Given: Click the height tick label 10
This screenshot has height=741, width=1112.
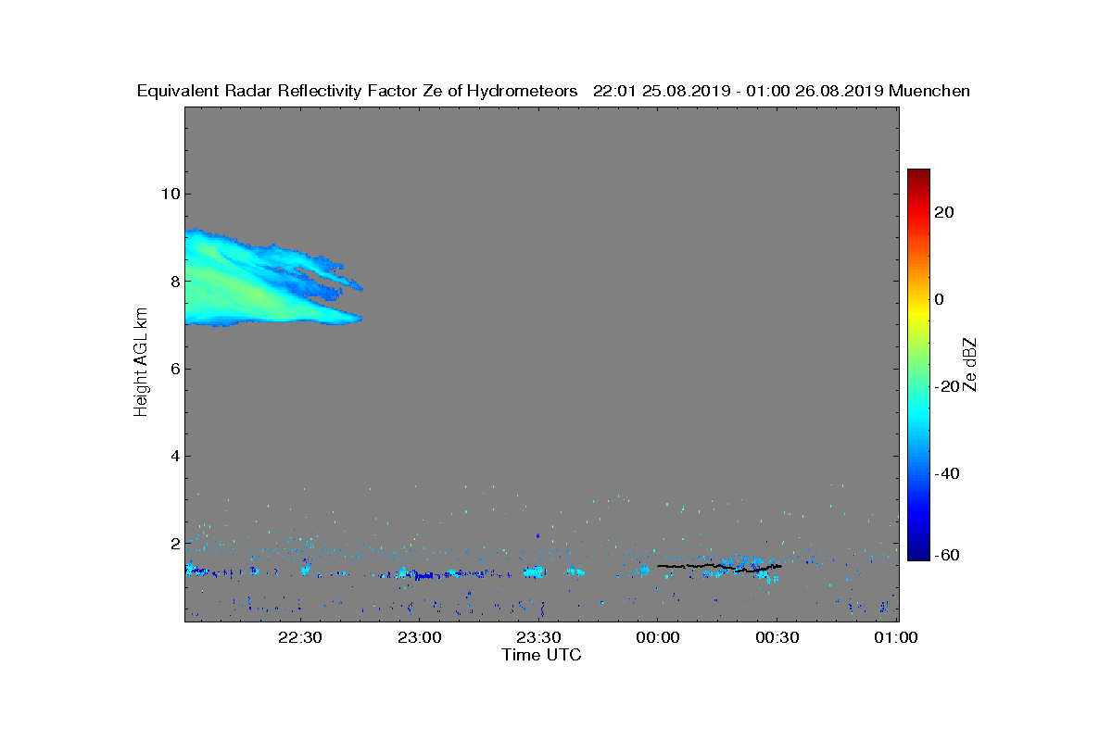Looking at the screenshot, I should 170,194.
